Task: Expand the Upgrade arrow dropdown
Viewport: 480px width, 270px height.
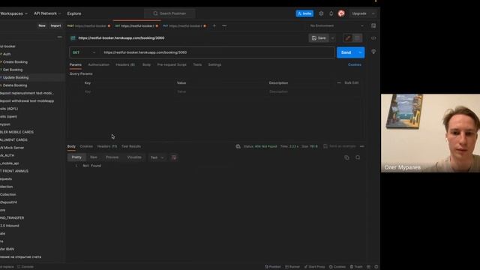Action: [373, 13]
